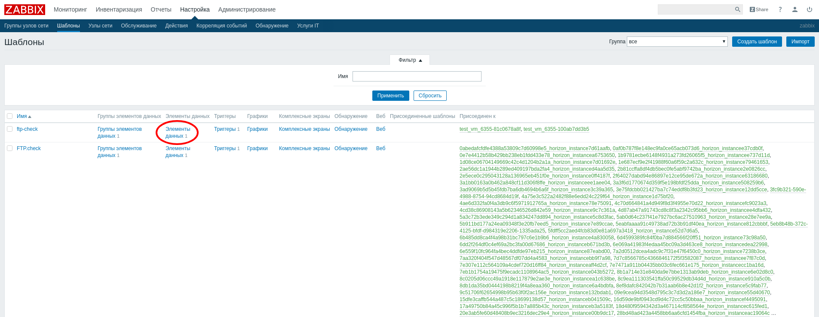Collapse the Фильтр panel
Image resolution: width=819 pixels, height=317 pixels.
click(410, 60)
